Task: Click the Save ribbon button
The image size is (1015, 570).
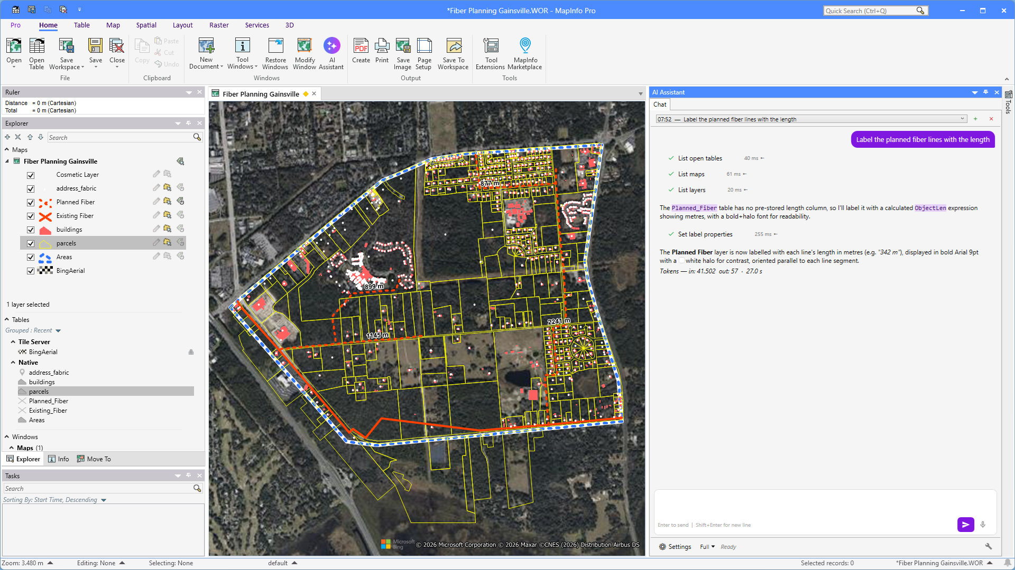Action: [95, 53]
